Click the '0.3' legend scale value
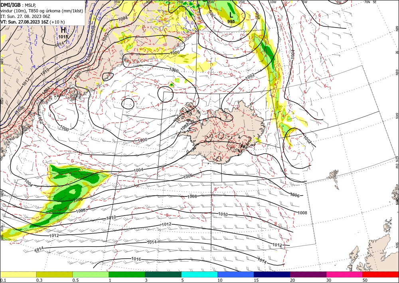Screen dimensions: 399x283 (39, 280)
